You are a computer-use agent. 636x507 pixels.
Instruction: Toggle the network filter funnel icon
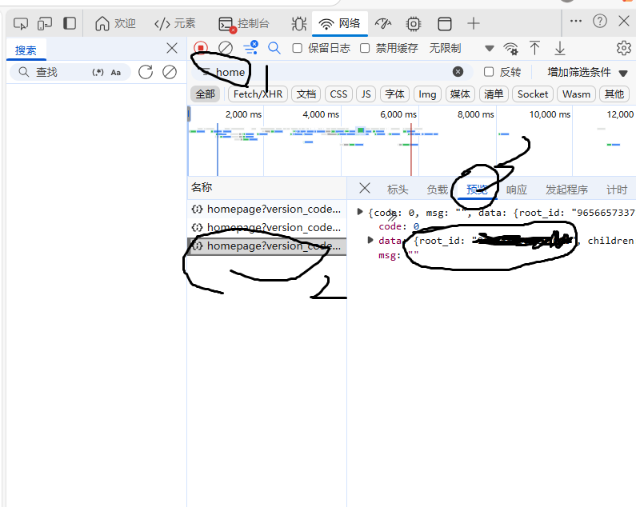click(x=250, y=48)
